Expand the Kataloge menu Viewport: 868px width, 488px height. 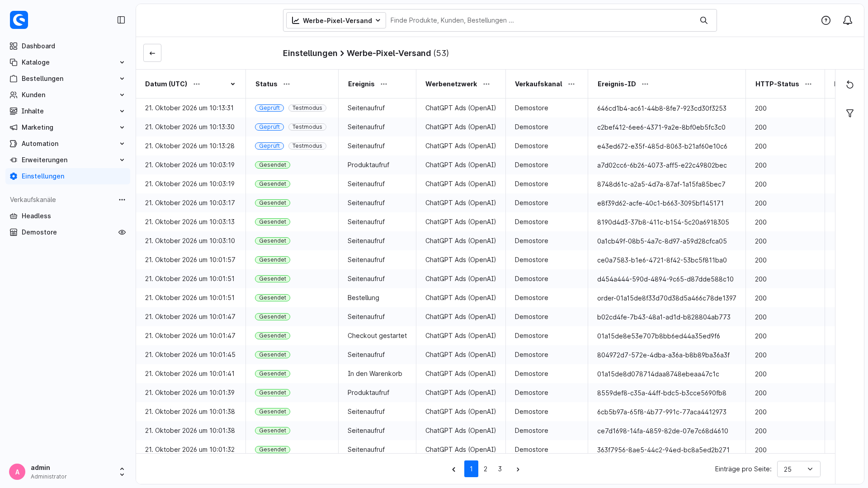(x=68, y=62)
